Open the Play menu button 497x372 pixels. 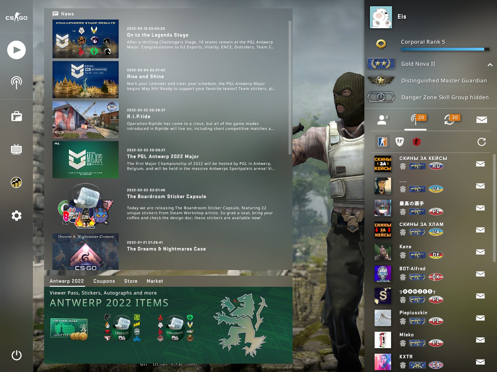(16, 50)
